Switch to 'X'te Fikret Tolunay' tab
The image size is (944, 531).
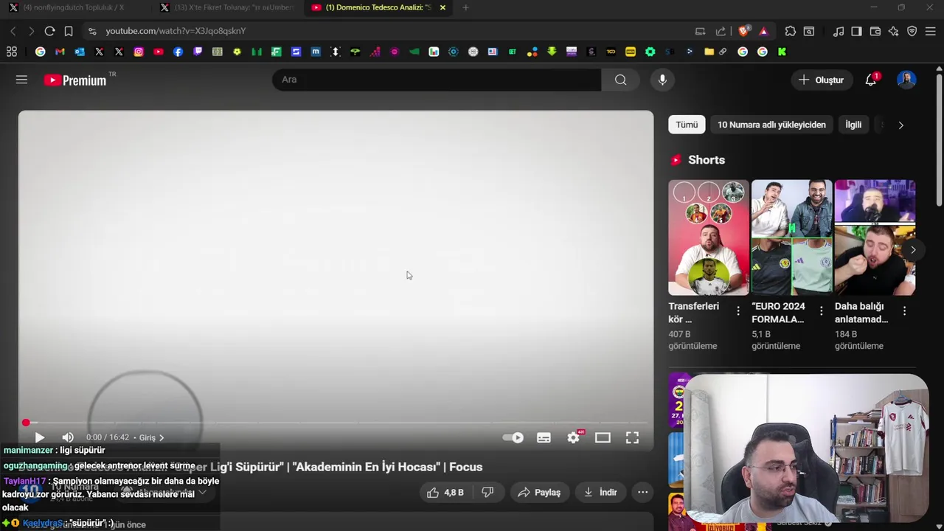tap(226, 7)
